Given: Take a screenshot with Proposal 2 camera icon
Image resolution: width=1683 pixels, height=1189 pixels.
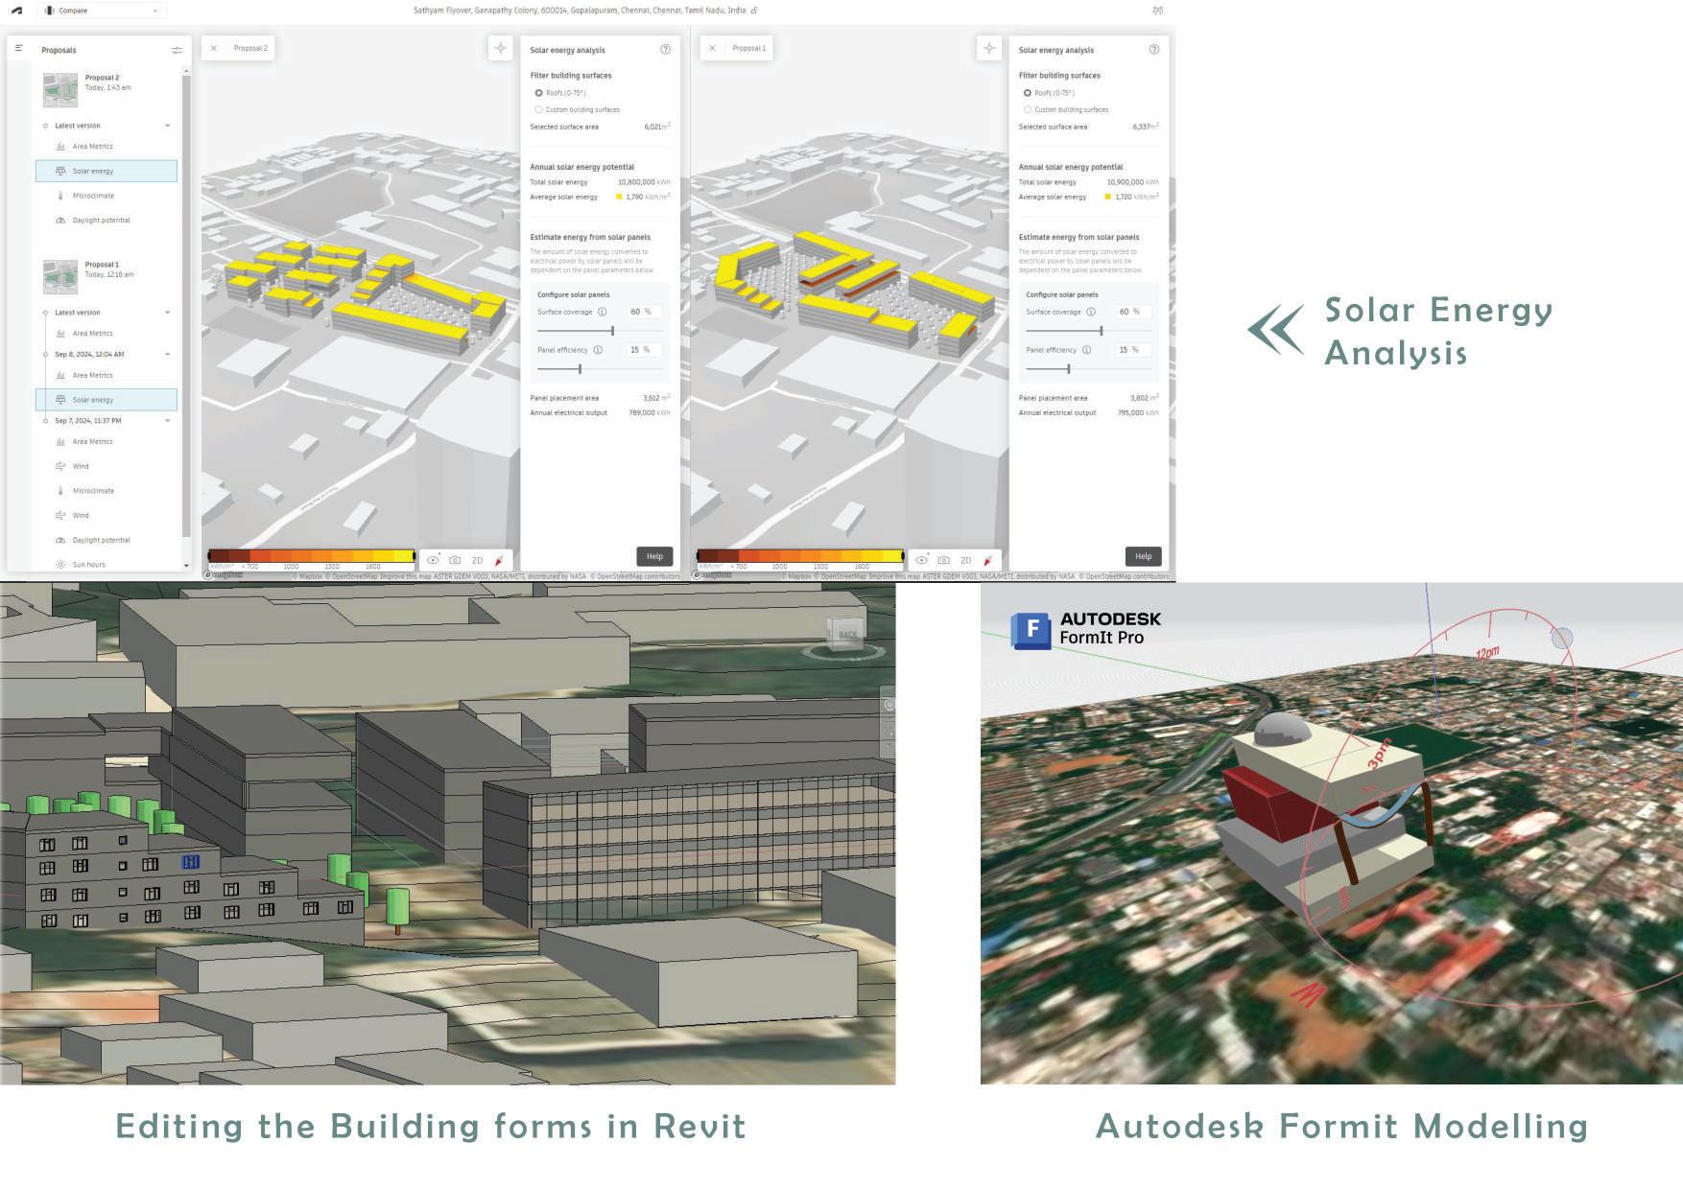Looking at the screenshot, I should [x=455, y=560].
